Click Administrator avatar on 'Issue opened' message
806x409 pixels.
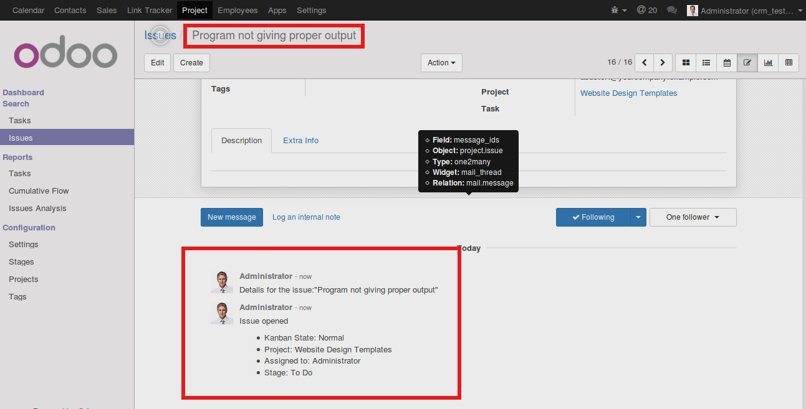(222, 313)
